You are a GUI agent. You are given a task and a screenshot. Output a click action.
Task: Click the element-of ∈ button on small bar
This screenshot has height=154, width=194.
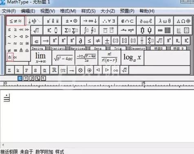click(36, 41)
